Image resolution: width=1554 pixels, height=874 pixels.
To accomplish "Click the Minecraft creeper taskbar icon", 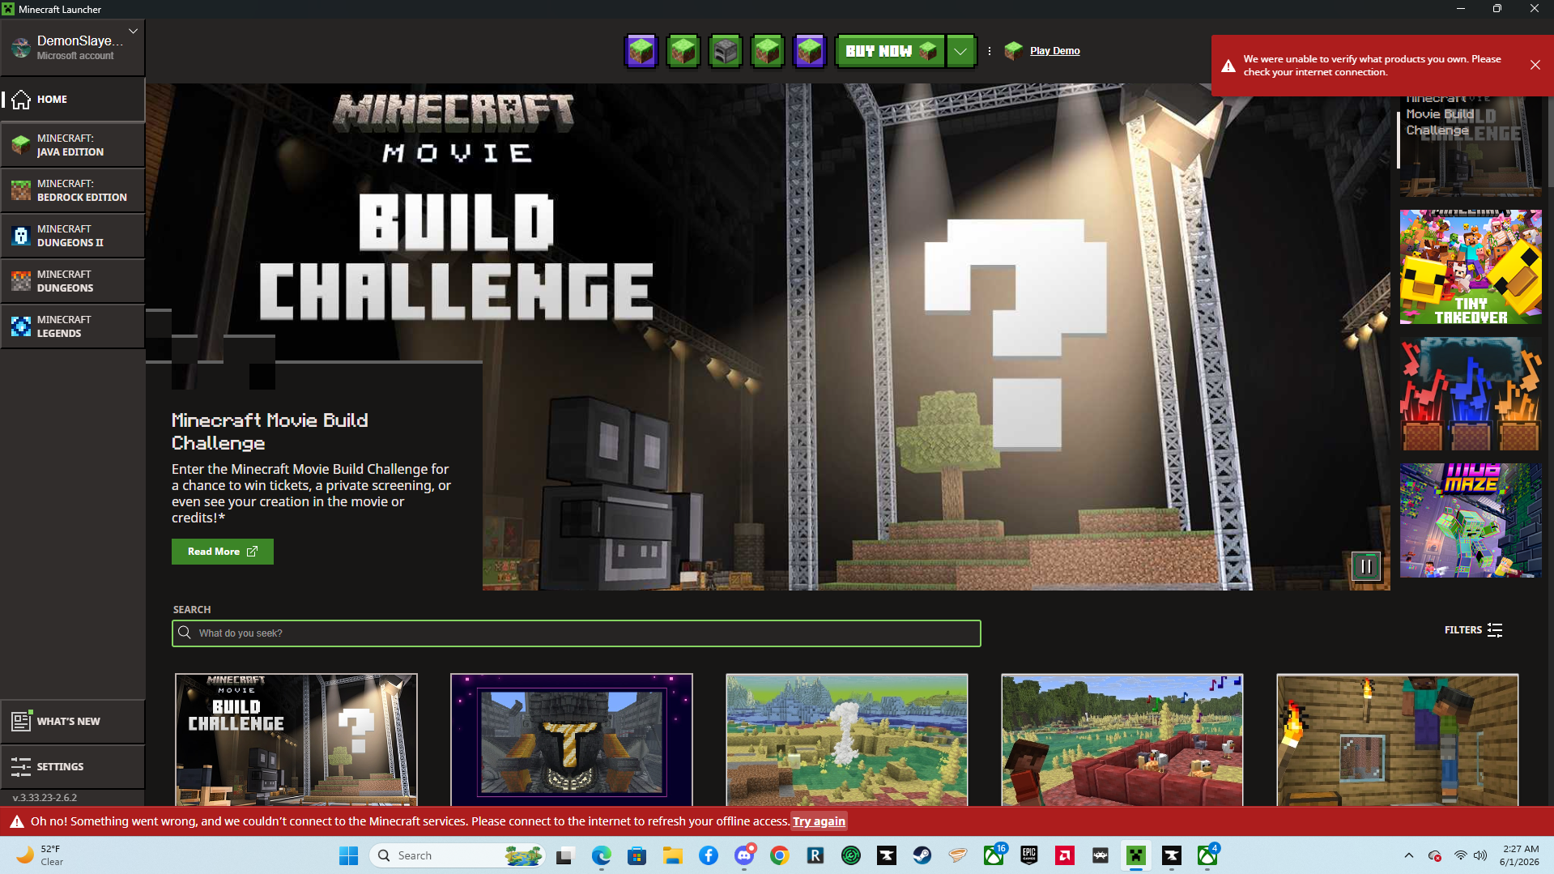I will (x=1136, y=855).
